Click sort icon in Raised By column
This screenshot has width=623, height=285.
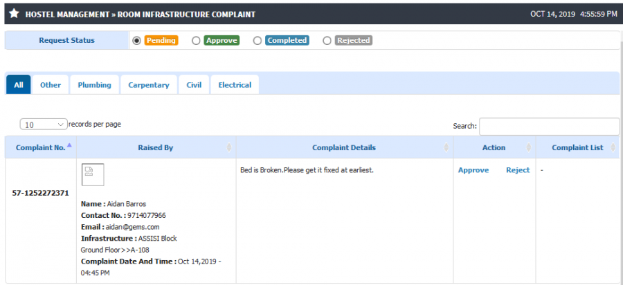(x=229, y=147)
